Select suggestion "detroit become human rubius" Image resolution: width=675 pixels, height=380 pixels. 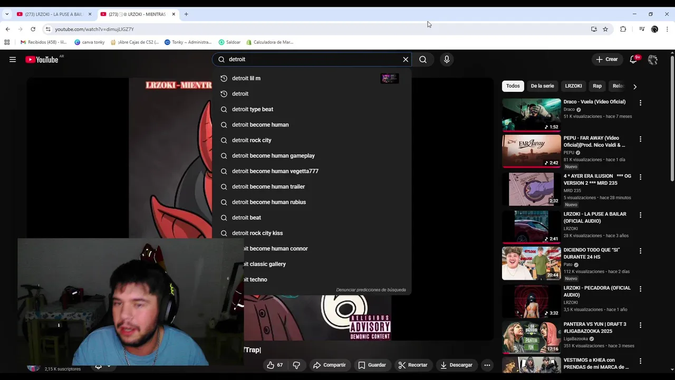[311, 202]
